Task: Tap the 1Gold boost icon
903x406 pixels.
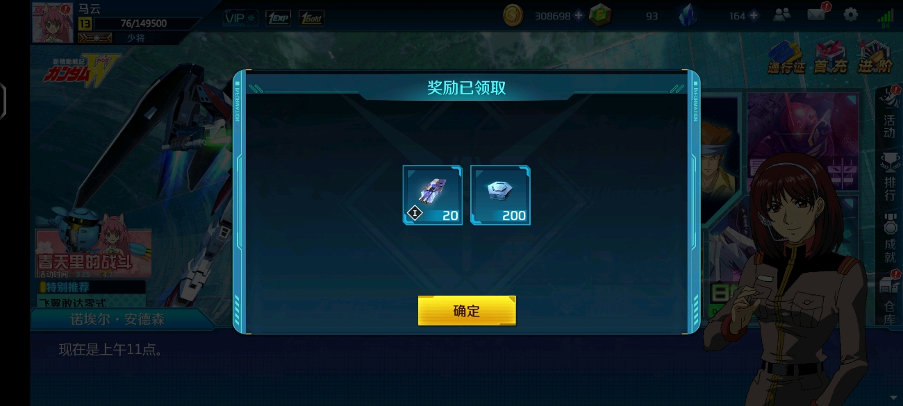Action: [x=311, y=18]
